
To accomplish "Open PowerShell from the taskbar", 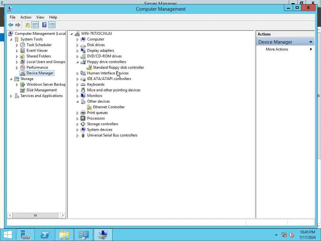I will pyautogui.click(x=45, y=235).
